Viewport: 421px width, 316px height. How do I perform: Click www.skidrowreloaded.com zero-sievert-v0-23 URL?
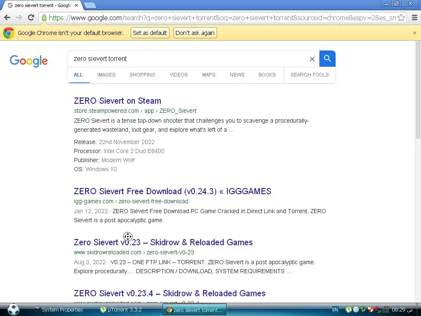click(x=134, y=252)
